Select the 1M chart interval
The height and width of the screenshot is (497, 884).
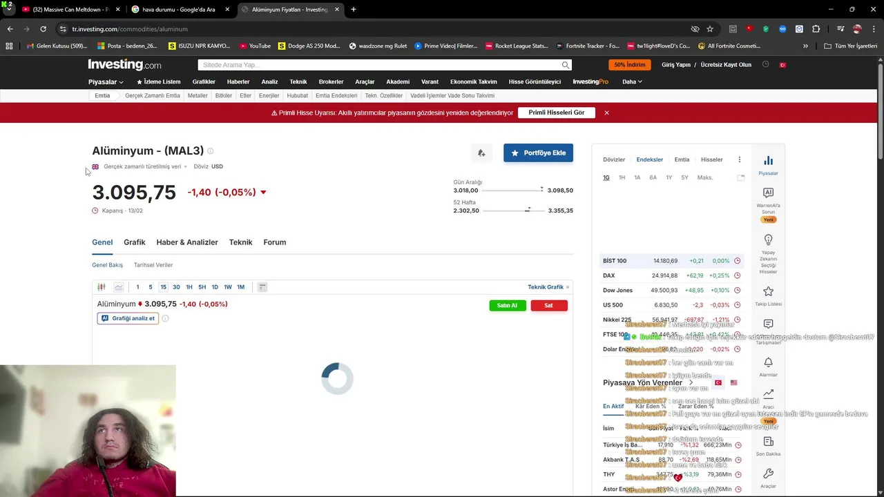(240, 287)
